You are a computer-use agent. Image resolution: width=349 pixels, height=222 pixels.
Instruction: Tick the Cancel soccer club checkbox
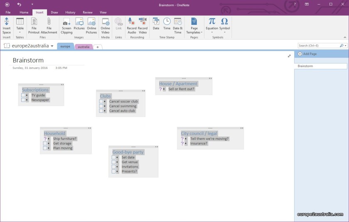click(101, 102)
